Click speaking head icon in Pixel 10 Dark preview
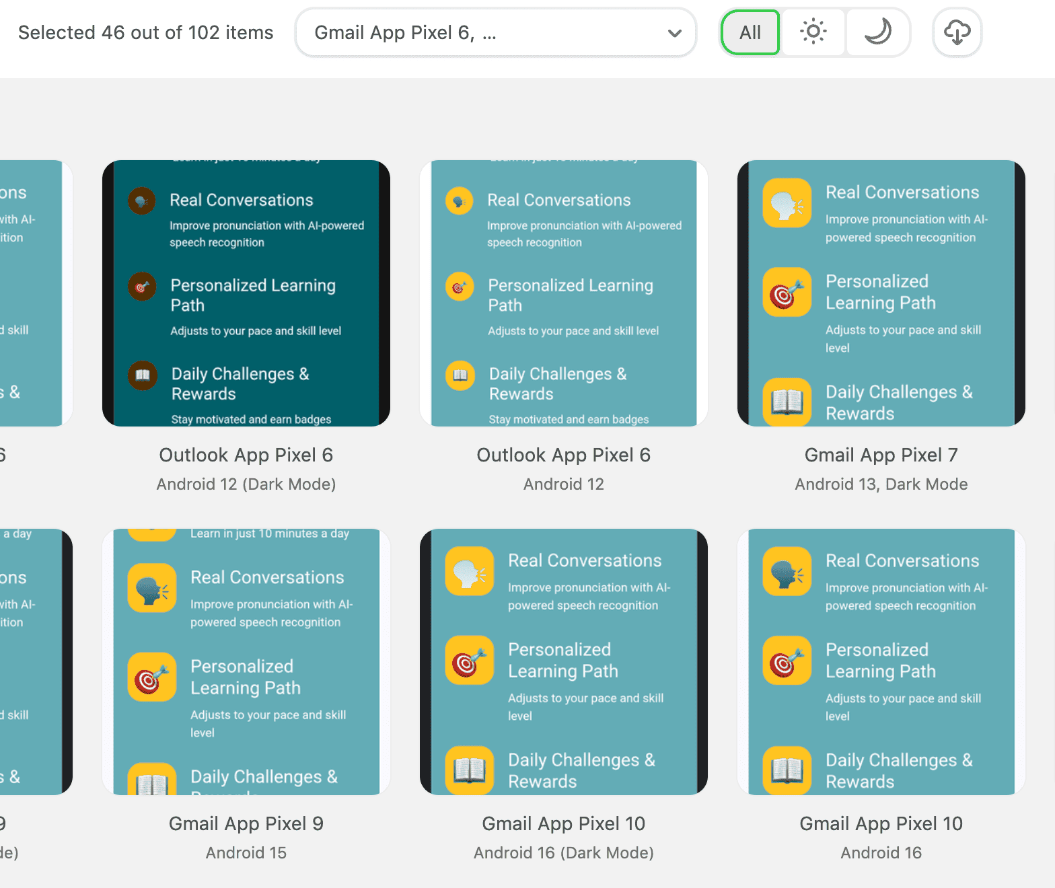 [470, 572]
